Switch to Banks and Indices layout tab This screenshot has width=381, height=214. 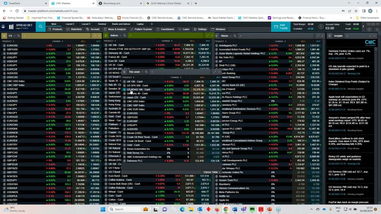click(x=121, y=24)
